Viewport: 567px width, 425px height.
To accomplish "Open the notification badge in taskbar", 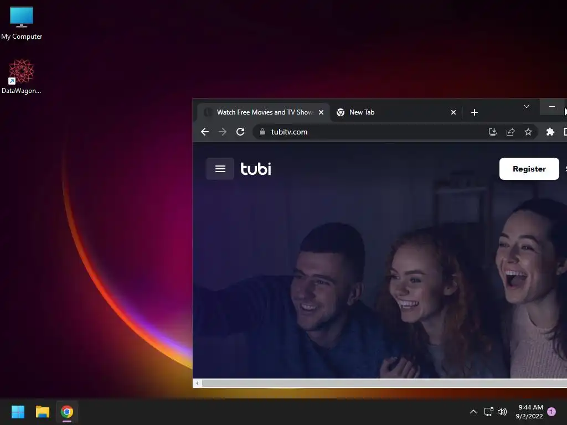I will [x=551, y=412].
